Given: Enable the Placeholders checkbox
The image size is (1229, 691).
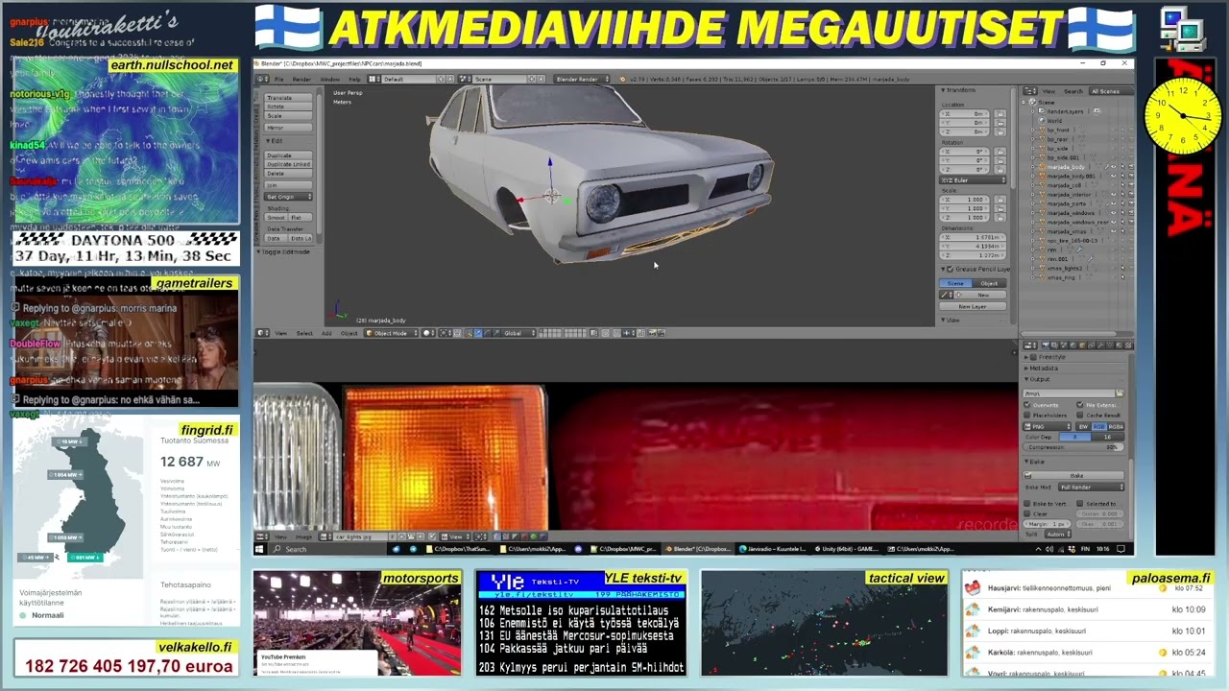Looking at the screenshot, I should click(1028, 416).
